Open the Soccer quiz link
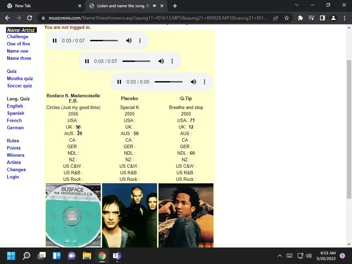The image size is (352, 264). tap(20, 86)
